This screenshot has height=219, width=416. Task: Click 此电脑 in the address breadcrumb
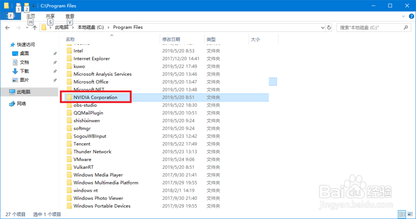coord(62,27)
